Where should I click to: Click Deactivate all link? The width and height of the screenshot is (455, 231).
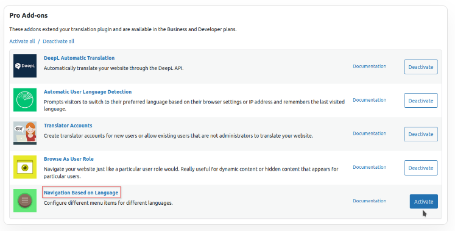click(58, 41)
